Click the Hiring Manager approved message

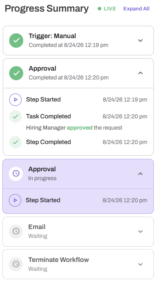(74, 128)
